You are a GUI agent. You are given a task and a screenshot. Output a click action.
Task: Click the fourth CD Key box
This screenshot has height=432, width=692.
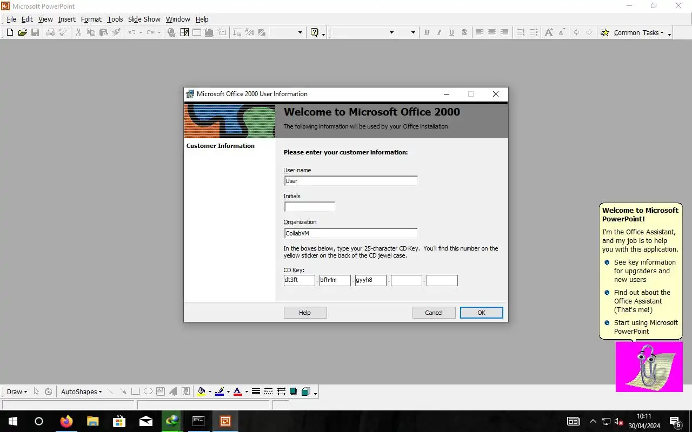pos(406,280)
